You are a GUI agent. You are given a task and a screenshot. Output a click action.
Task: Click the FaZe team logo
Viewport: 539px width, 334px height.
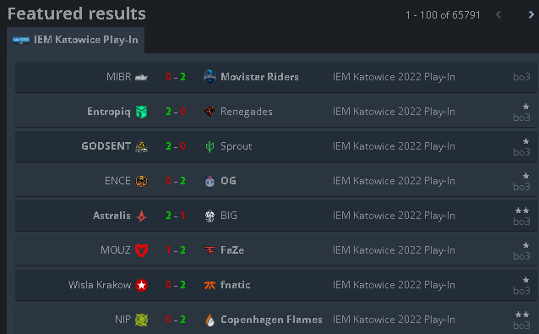[210, 250]
